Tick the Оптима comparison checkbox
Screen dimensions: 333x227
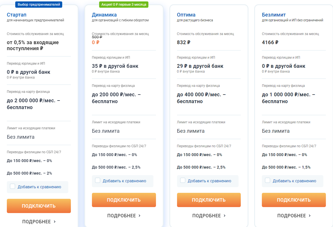(x=183, y=180)
